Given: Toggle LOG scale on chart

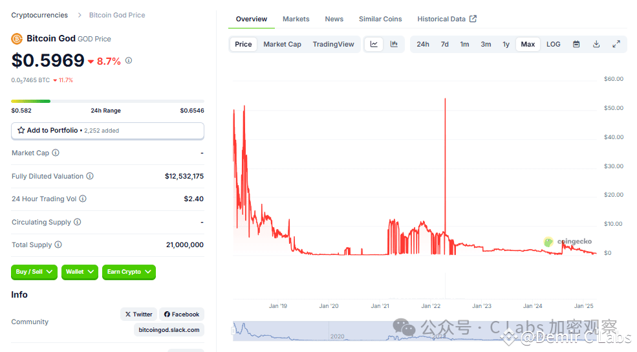Looking at the screenshot, I should tap(554, 44).
